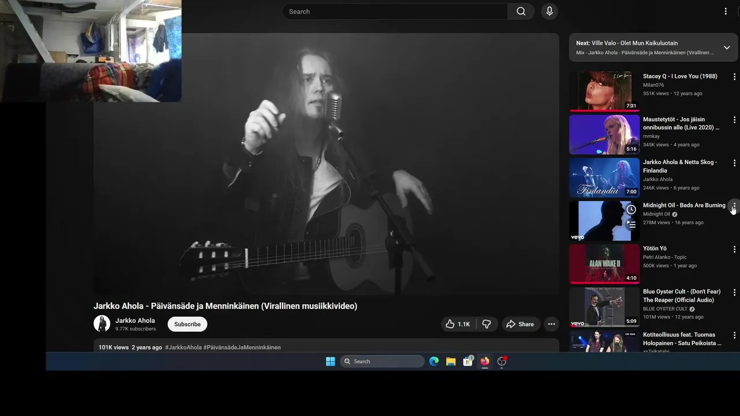Image resolution: width=740 pixels, height=416 pixels.
Task: Click title 'Midnight Oil - Beds Are Burning'
Action: pyautogui.click(x=684, y=206)
